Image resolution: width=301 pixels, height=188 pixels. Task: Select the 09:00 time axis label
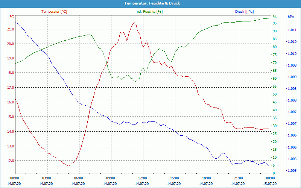[111, 178]
